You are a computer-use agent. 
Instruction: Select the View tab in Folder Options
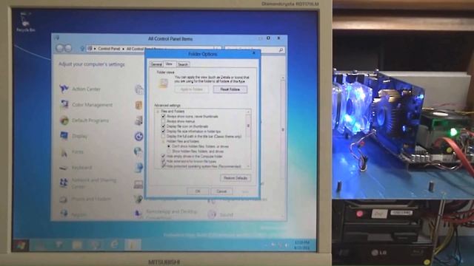point(170,64)
